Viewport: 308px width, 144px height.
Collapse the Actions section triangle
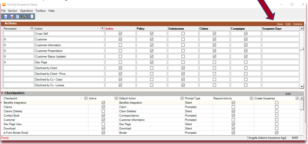click(2, 24)
